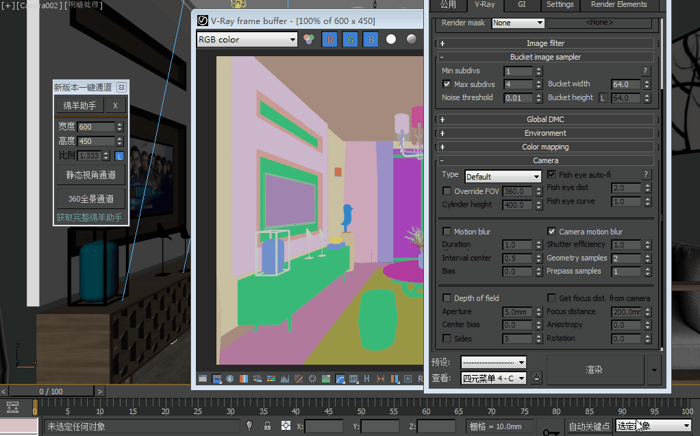Uncheck Camera motion blur
Viewport: 700px width, 436px height.
(x=552, y=232)
